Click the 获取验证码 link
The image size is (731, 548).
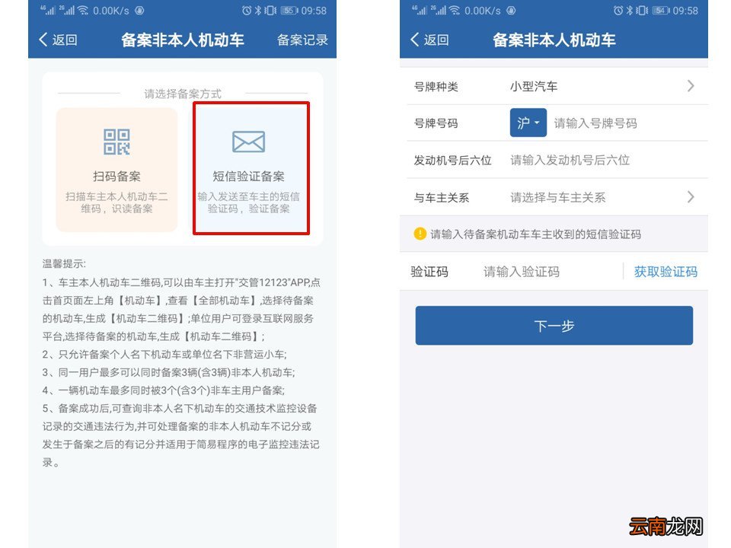666,271
